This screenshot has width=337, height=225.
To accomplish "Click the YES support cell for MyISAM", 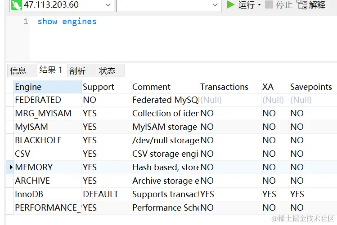I will (x=106, y=127).
